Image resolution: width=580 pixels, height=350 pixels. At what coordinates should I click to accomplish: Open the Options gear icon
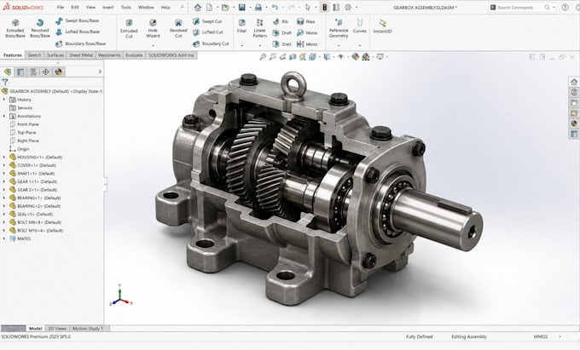click(x=348, y=7)
